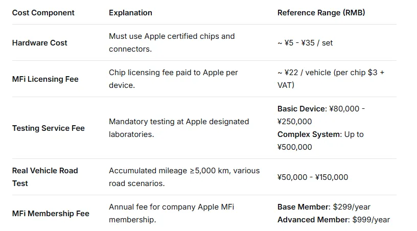Viewport: 417px width, 231px height.
Task: Click the Base Member $299/year entry
Action: (323, 207)
